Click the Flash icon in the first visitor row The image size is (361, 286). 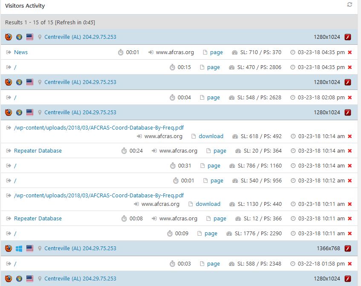click(x=347, y=37)
